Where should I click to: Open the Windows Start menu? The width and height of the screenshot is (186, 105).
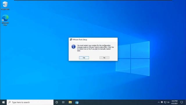tap(3, 102)
